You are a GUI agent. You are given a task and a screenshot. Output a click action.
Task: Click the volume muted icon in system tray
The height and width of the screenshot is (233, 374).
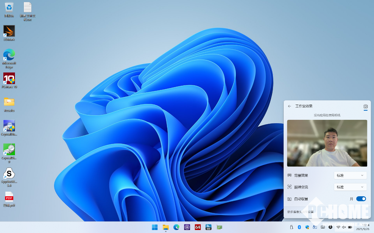click(344, 227)
